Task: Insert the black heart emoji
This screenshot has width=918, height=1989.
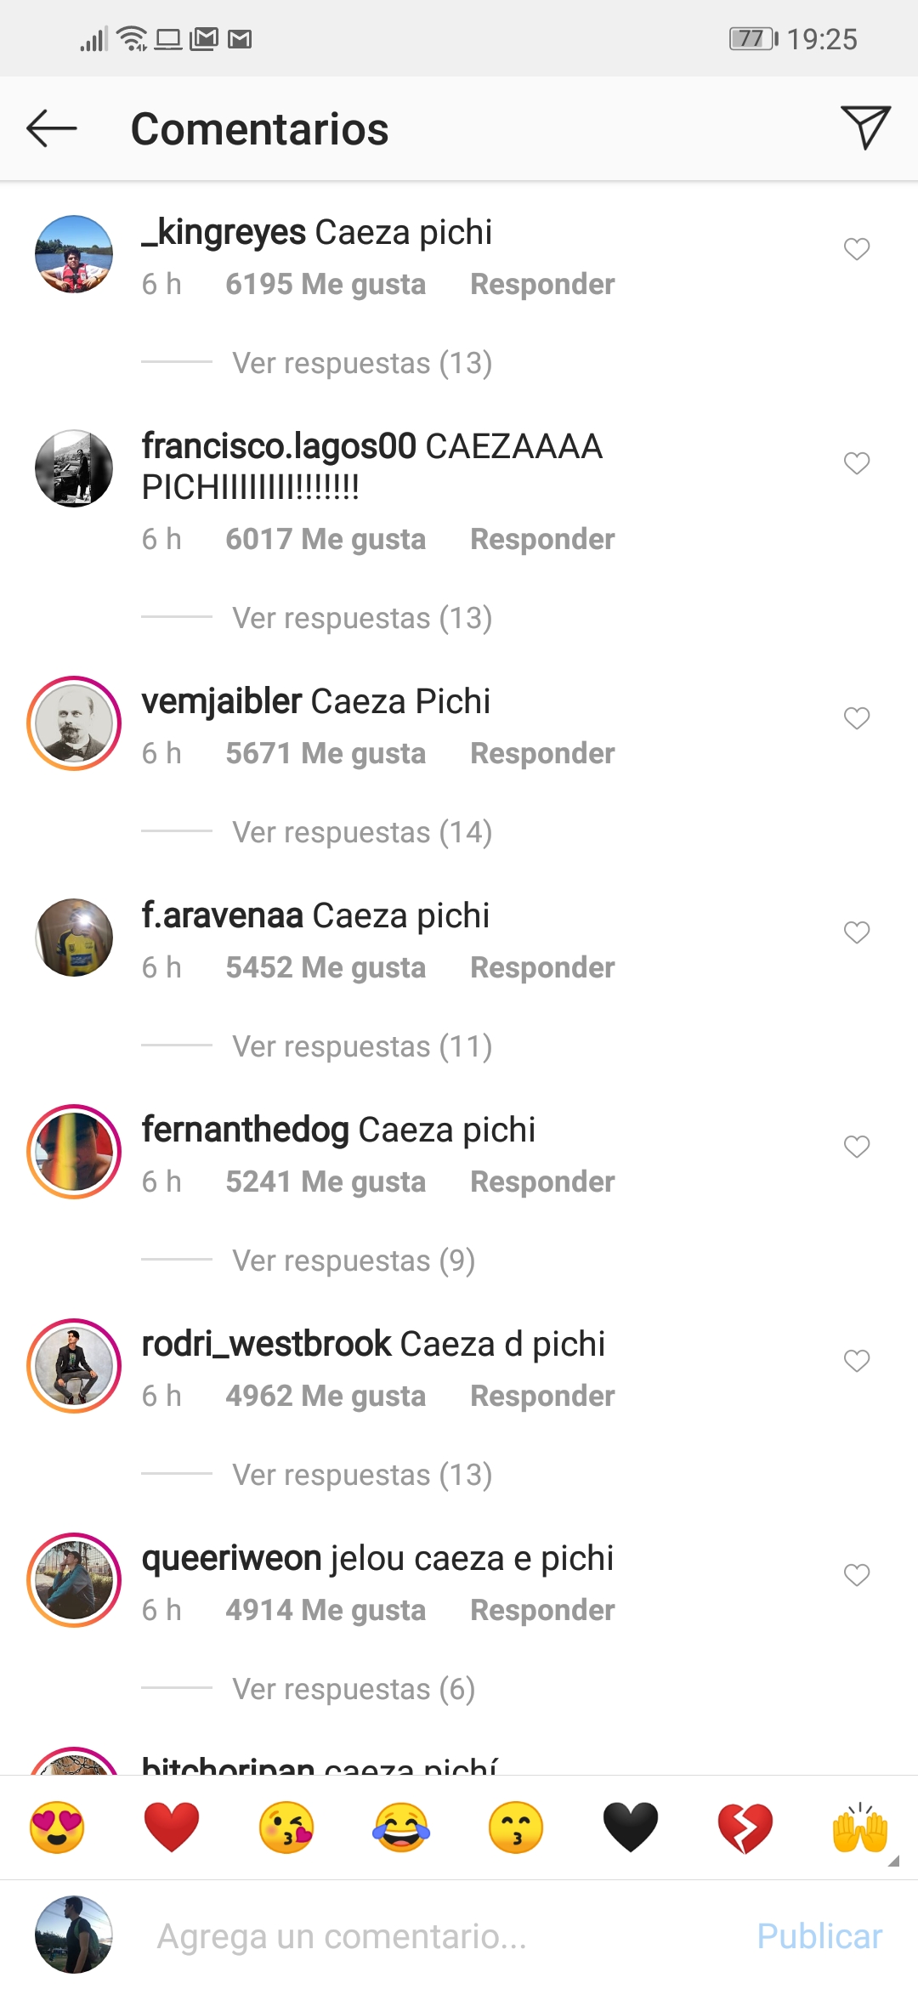Action: [x=631, y=1827]
